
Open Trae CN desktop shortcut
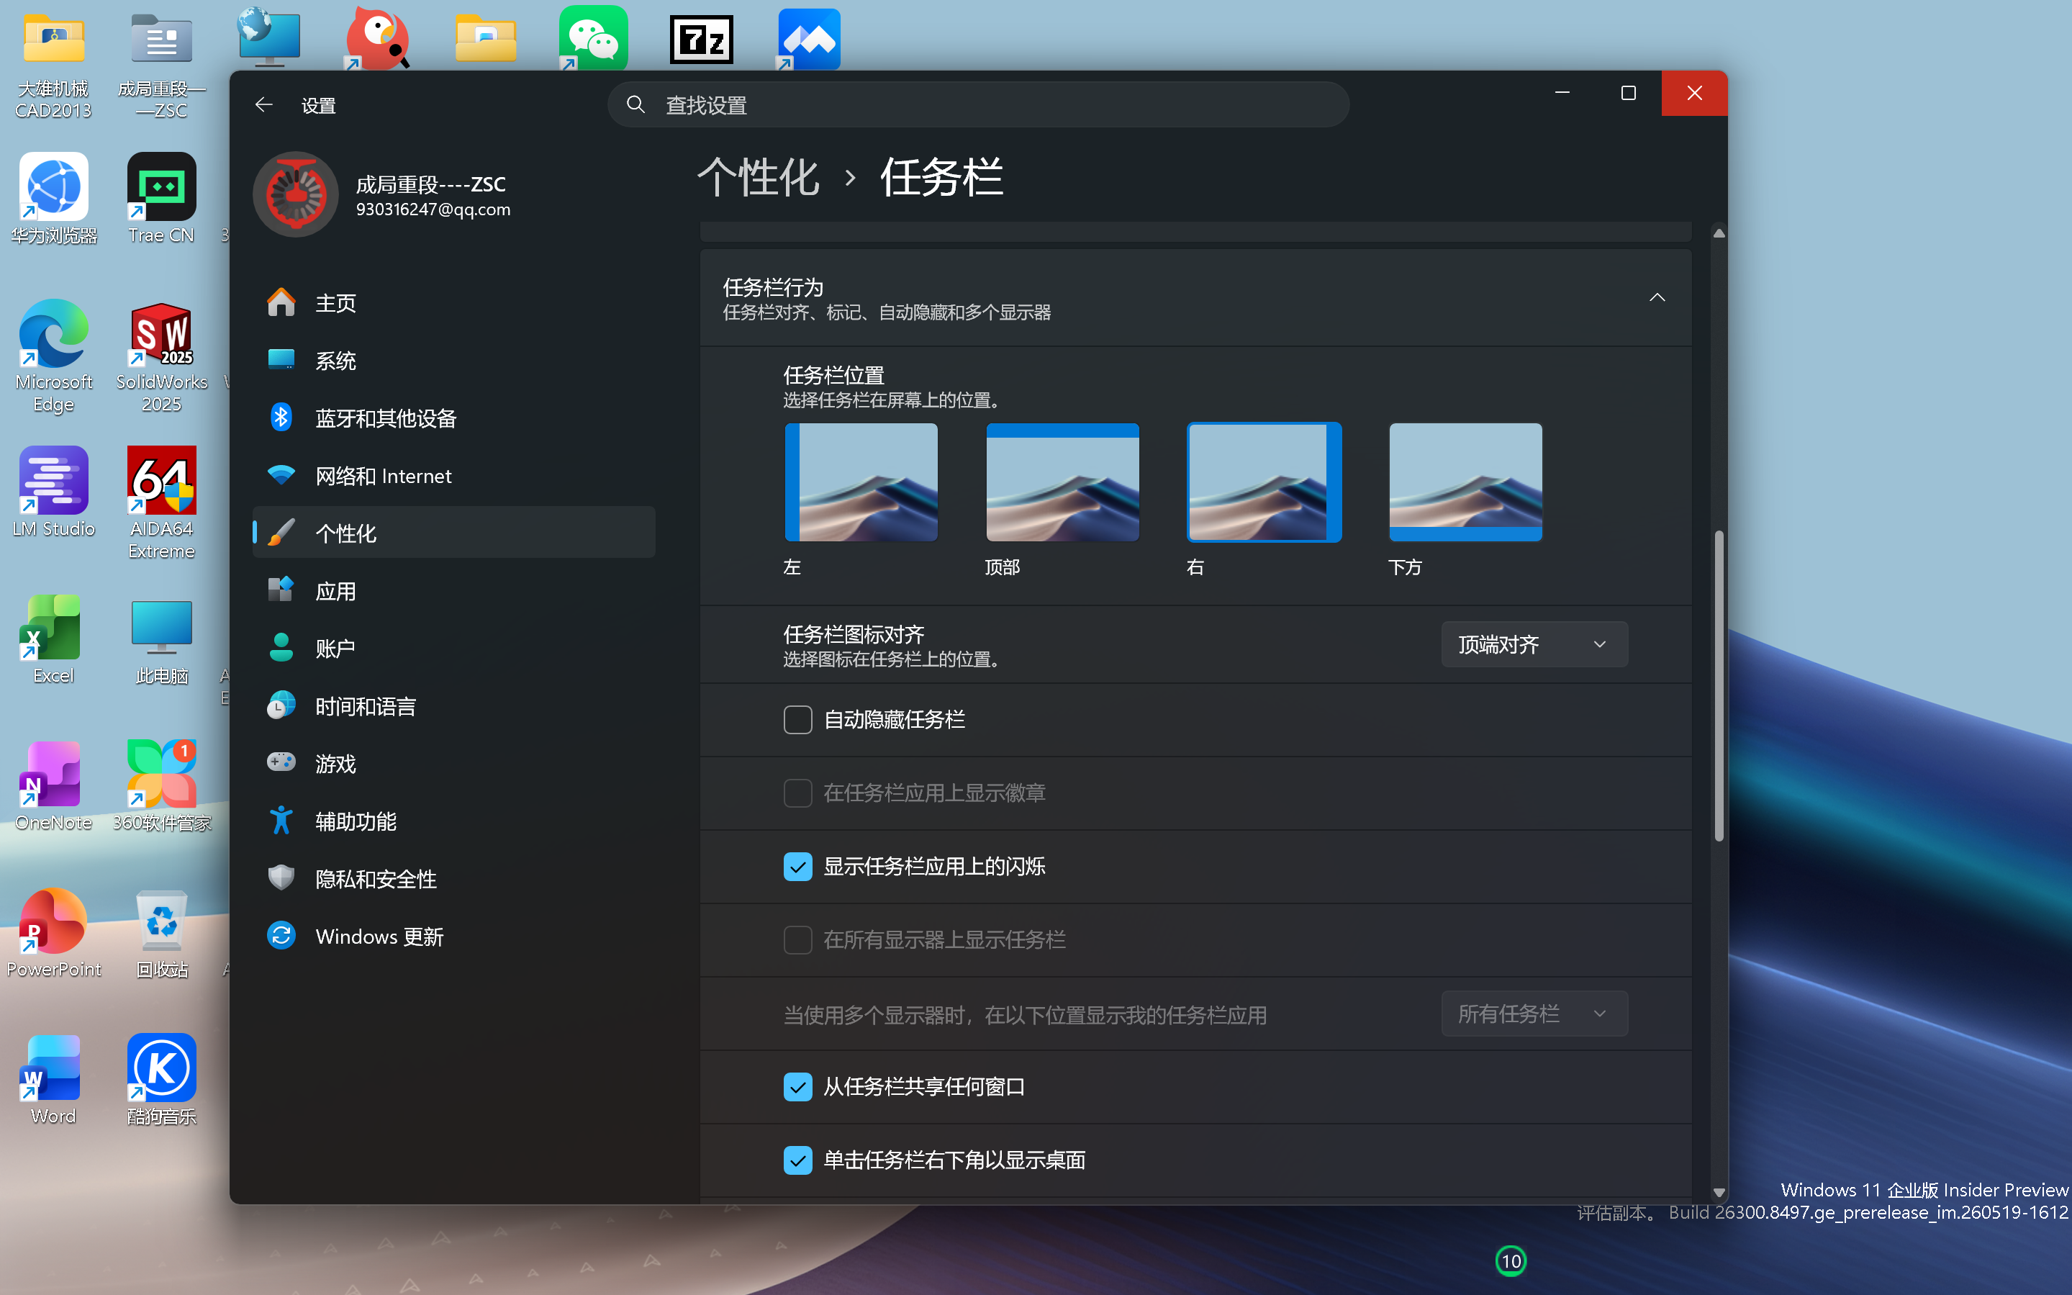tap(161, 199)
